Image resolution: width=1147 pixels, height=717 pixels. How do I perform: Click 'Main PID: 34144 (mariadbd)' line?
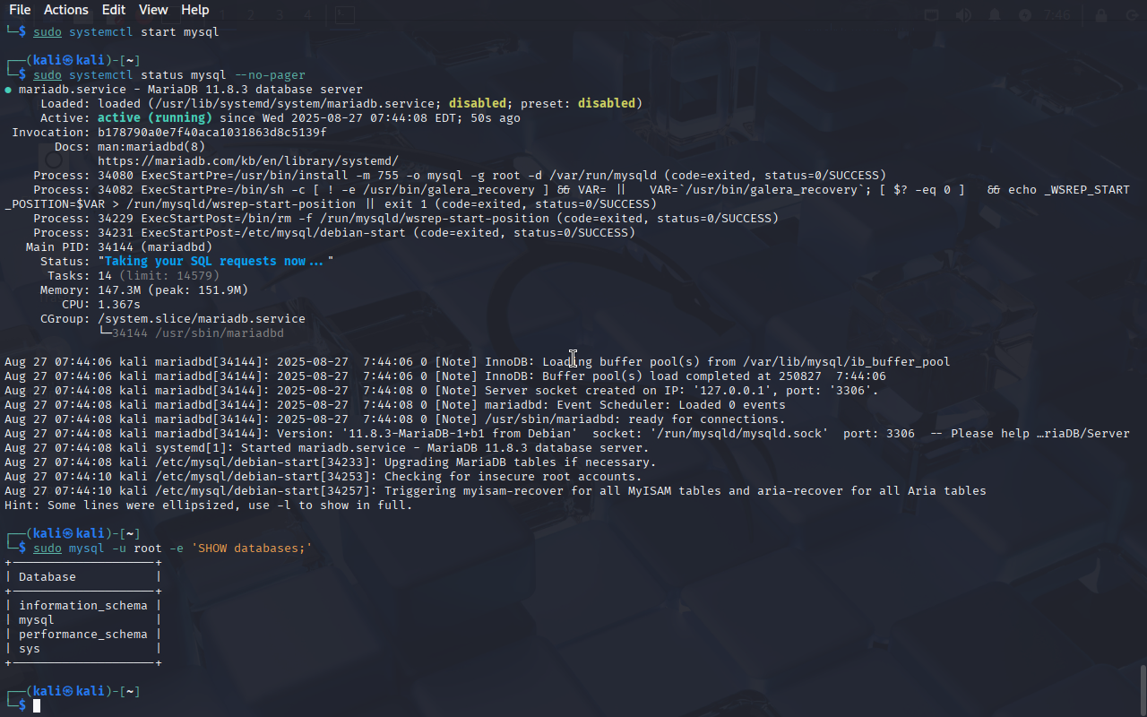coord(119,247)
